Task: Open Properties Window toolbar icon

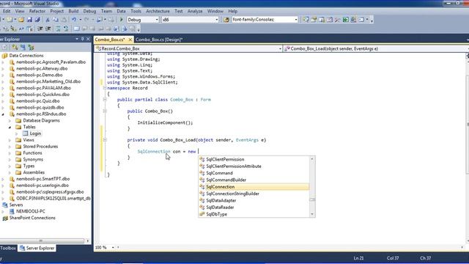Action: pos(314,20)
